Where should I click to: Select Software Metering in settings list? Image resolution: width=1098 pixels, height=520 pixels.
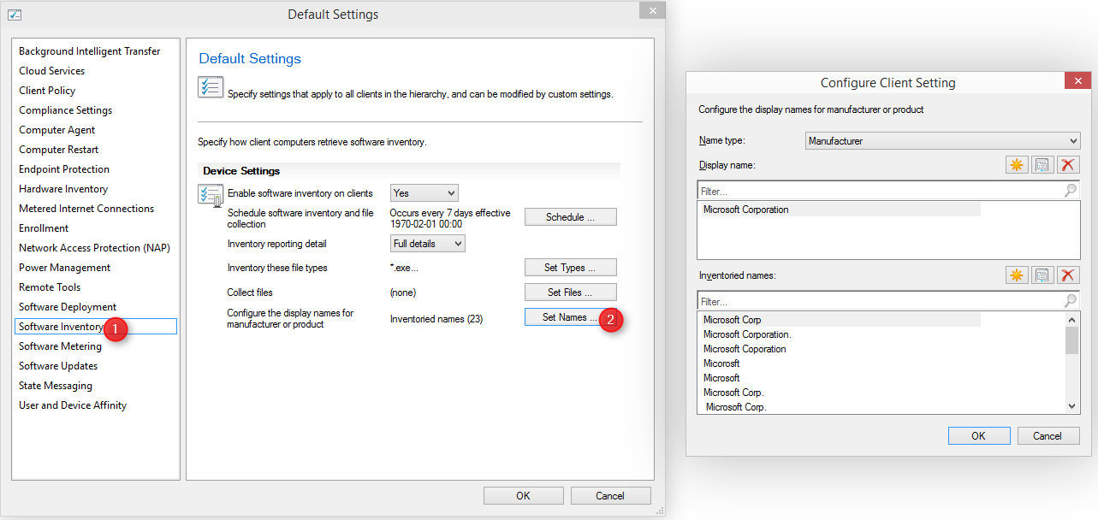tap(60, 346)
